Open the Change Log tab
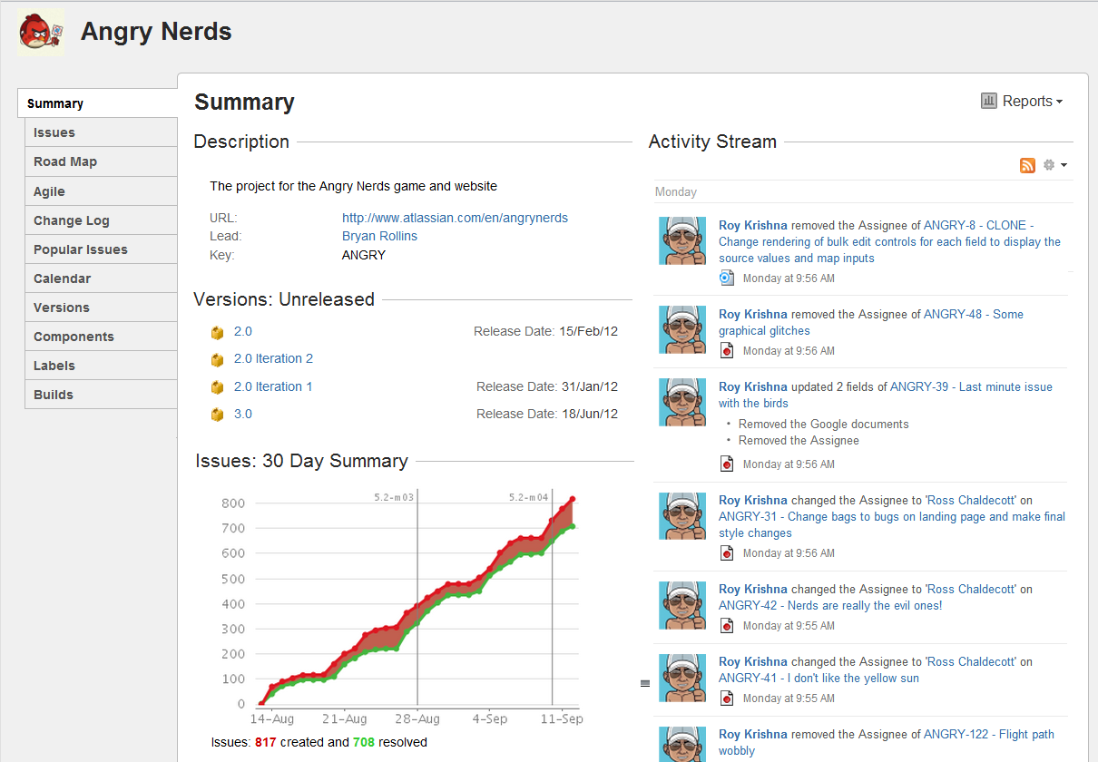This screenshot has height=762, width=1098. 101,220
